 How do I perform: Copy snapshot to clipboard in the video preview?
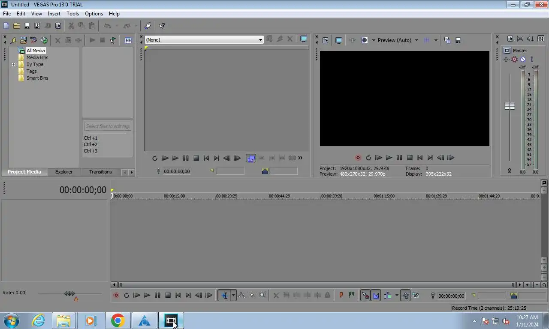(x=447, y=40)
